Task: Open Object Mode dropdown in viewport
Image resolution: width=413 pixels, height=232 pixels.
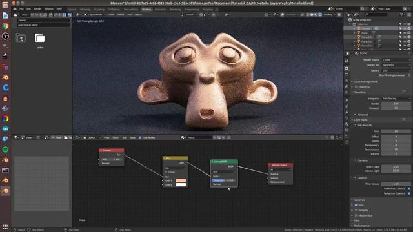Action: (95, 15)
